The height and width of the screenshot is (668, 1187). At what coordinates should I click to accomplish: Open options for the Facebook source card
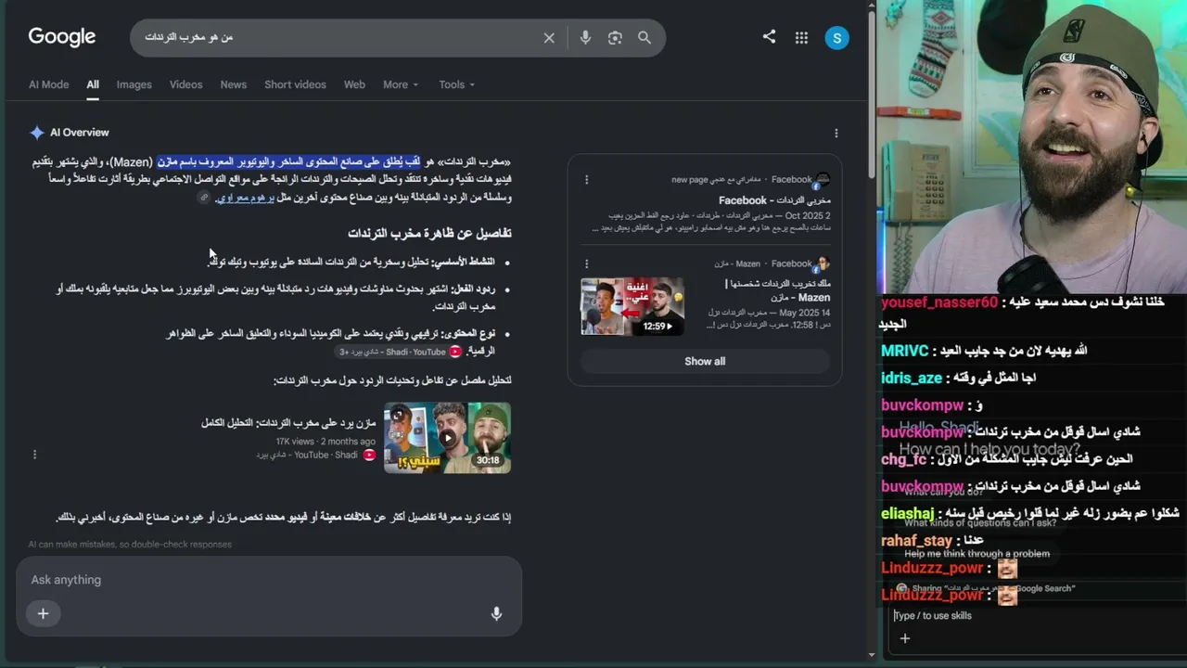tap(586, 179)
